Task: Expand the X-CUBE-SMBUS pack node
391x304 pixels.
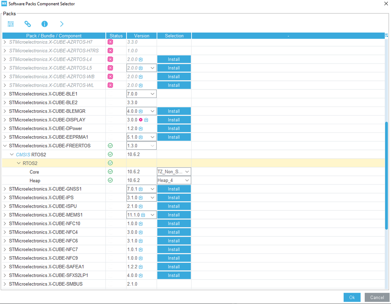Action: point(5,284)
